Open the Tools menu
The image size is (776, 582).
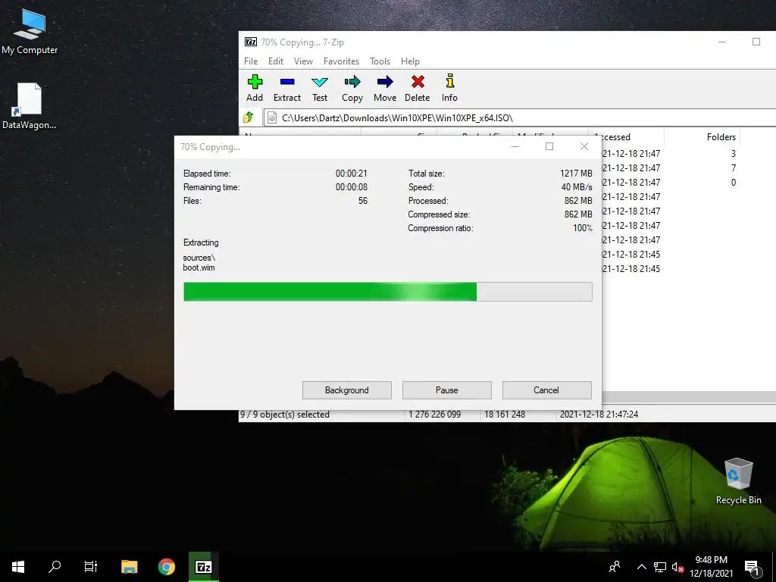(x=380, y=61)
